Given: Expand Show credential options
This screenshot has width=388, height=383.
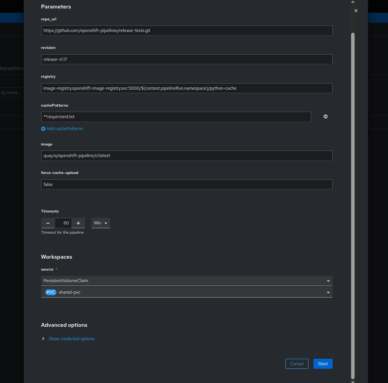Looking at the screenshot, I should click(x=71, y=339).
